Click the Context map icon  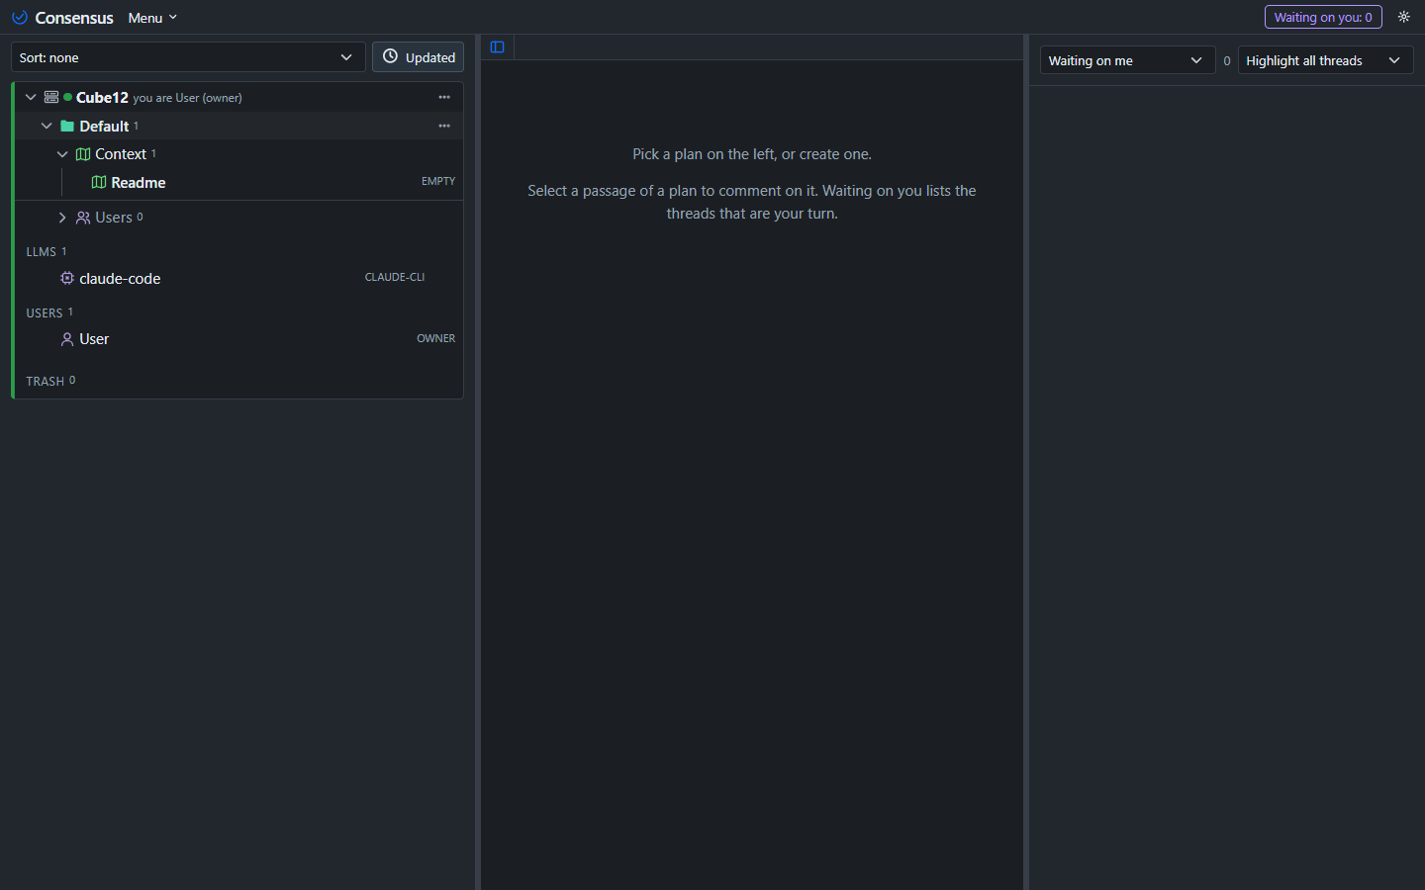click(x=83, y=154)
